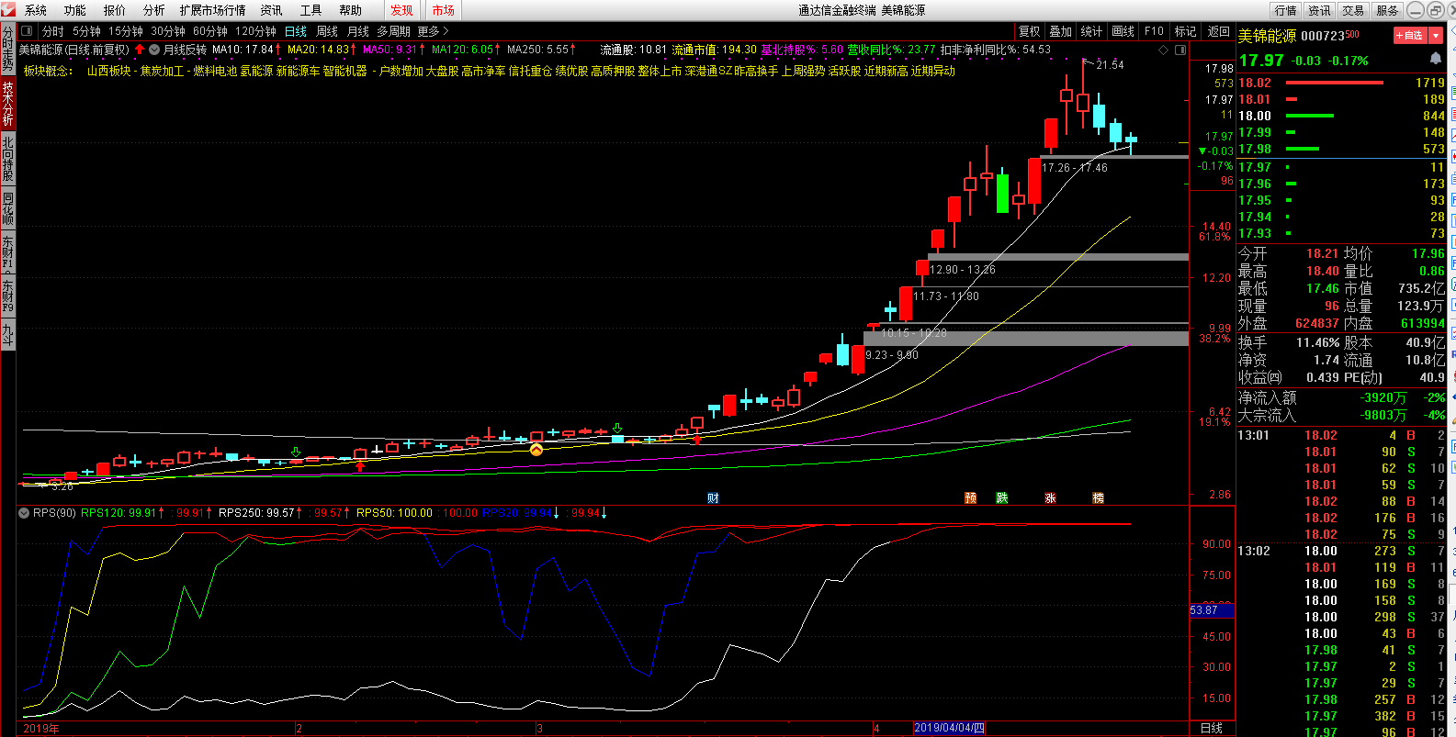This screenshot has height=737, width=1456.
Task: Open main chart indicator dropdown beside 月线反转
Action: (154, 50)
